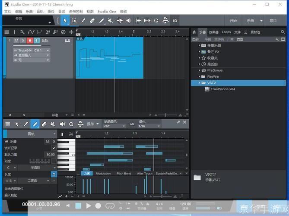The width and height of the screenshot is (289, 216).
Task: Solo track 1 with S button
Action: pos(23,40)
